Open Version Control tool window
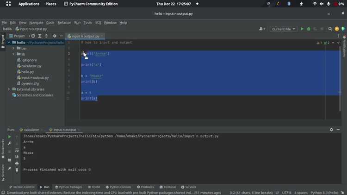347x195 pixels. click(x=22, y=187)
